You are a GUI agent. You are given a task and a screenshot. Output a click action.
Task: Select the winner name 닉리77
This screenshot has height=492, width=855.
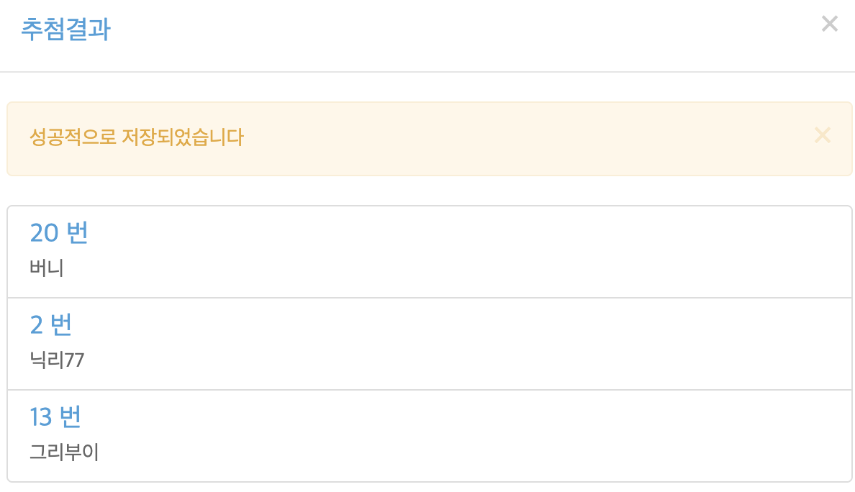57,360
